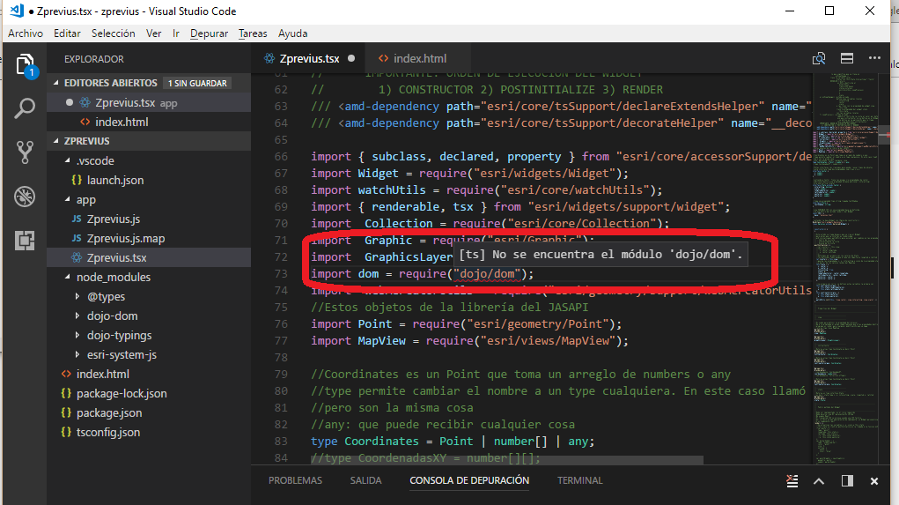
Task: Click the VS Code logo in title bar
Action: pos(17,11)
